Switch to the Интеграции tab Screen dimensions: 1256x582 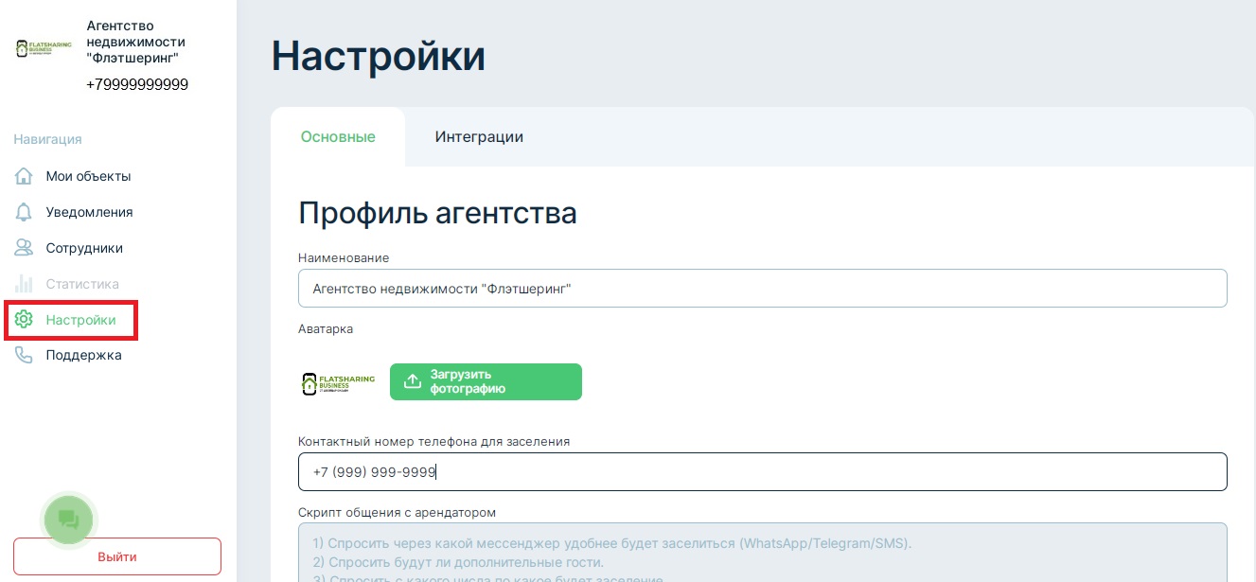click(479, 137)
